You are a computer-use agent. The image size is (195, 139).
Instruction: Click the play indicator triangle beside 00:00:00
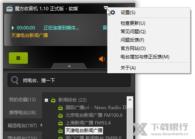(x=13, y=28)
